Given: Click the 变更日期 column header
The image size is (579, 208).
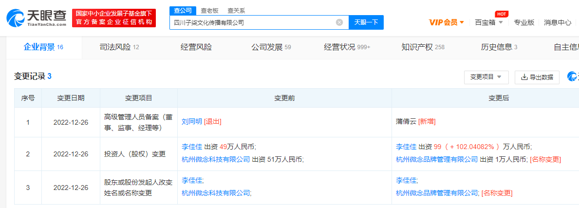Looking at the screenshot, I should click(71, 98).
